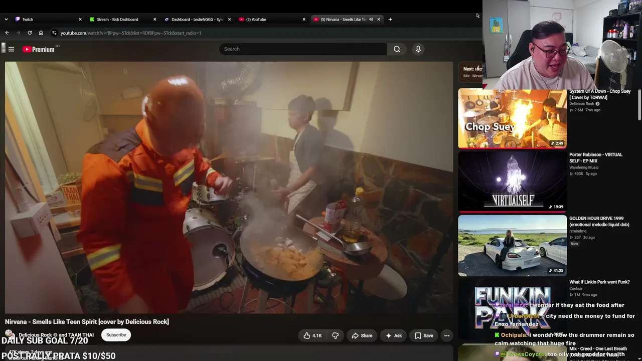Switch to Dashboard - LeslieNGGG tab

(197, 20)
